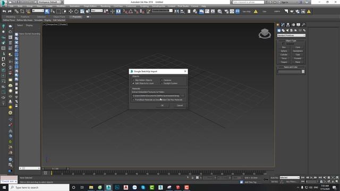Click the ViewCube in the viewport

(x=265, y=33)
